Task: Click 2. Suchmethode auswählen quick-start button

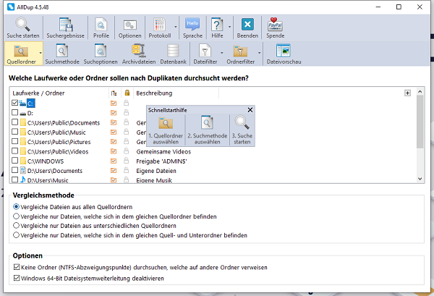Action: 208,130
